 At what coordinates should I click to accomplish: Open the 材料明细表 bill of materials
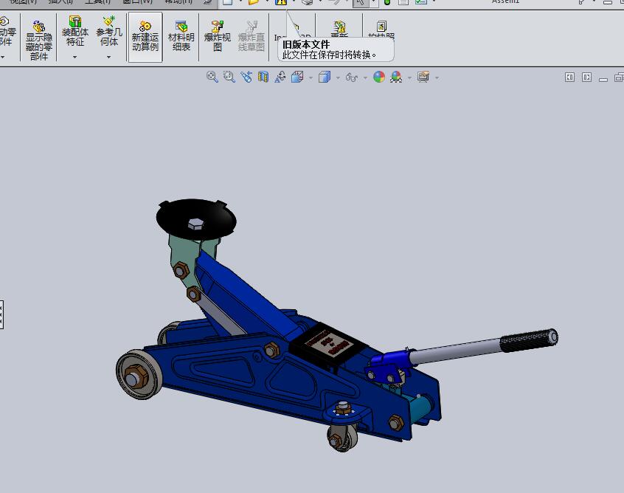[181, 37]
